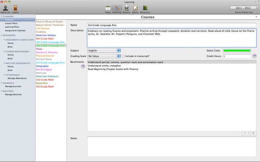Select Jesse under Course Benchmarks
The width and height of the screenshot is (260, 162).
click(x=10, y=59)
